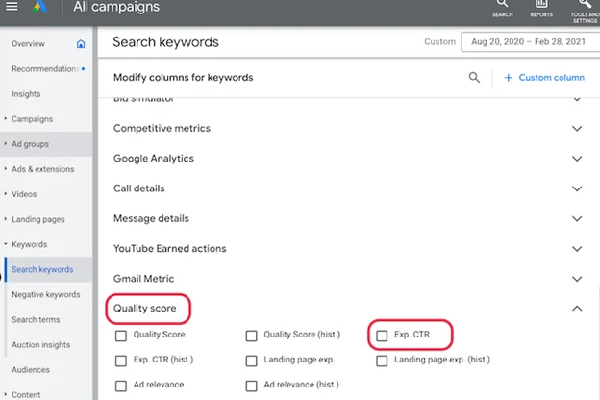Toggle the Ad relevance (hist.) checkbox
600x400 pixels.
(x=251, y=386)
